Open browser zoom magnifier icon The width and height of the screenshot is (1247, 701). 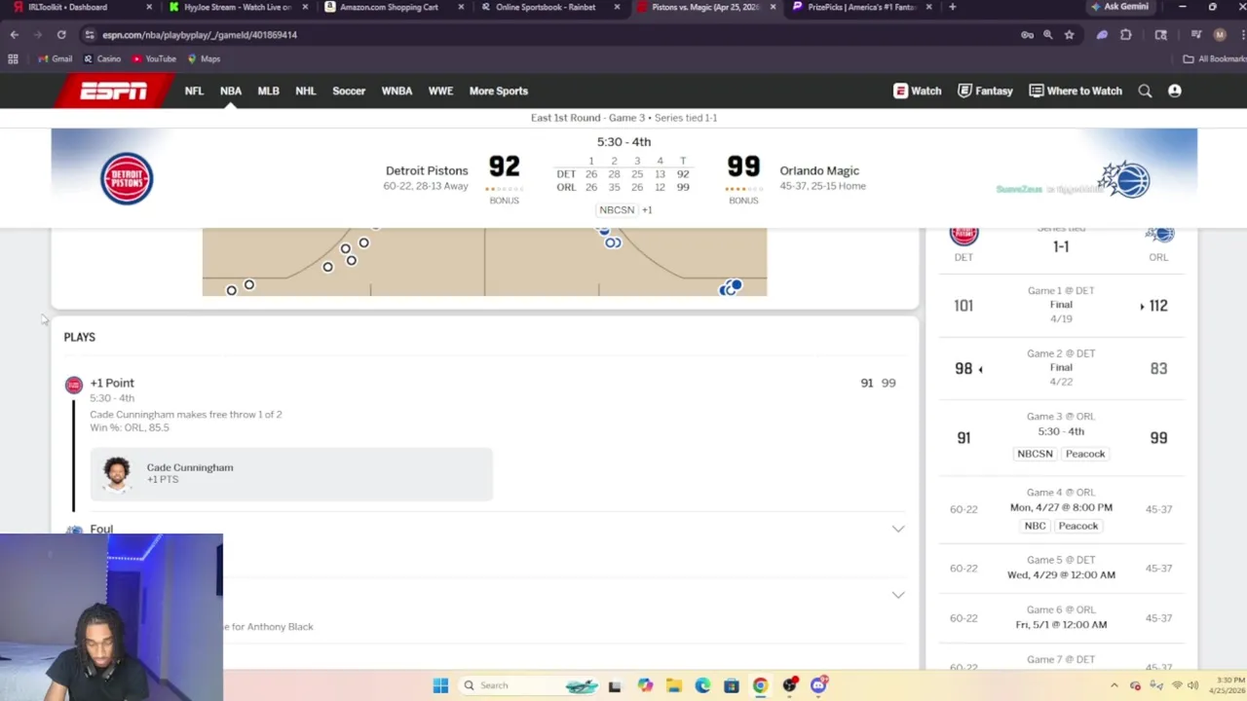click(1048, 35)
